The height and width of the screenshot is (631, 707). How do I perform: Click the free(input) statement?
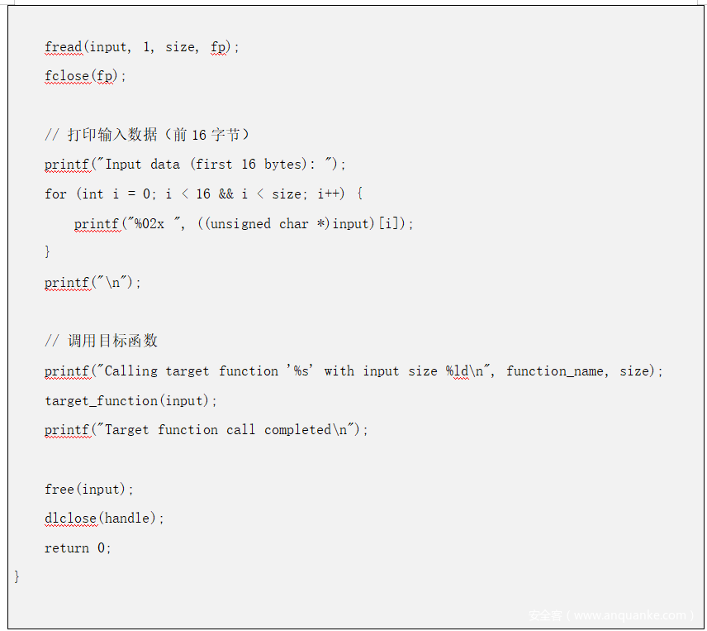point(89,490)
